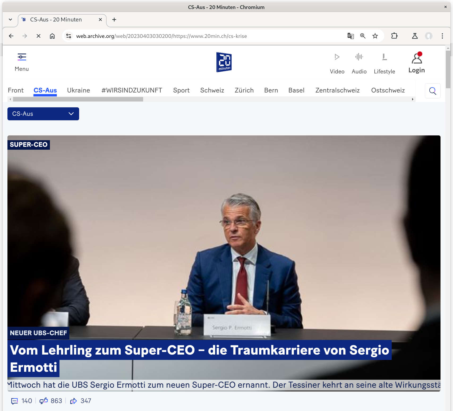Go back with browser back arrow

coord(11,36)
